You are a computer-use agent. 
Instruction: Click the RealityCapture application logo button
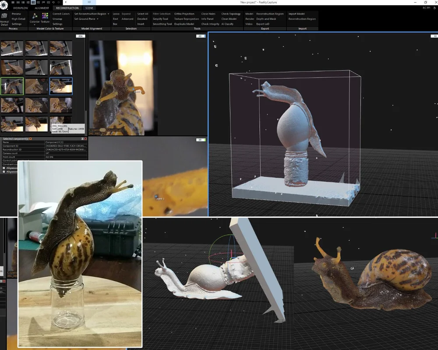[4, 4]
